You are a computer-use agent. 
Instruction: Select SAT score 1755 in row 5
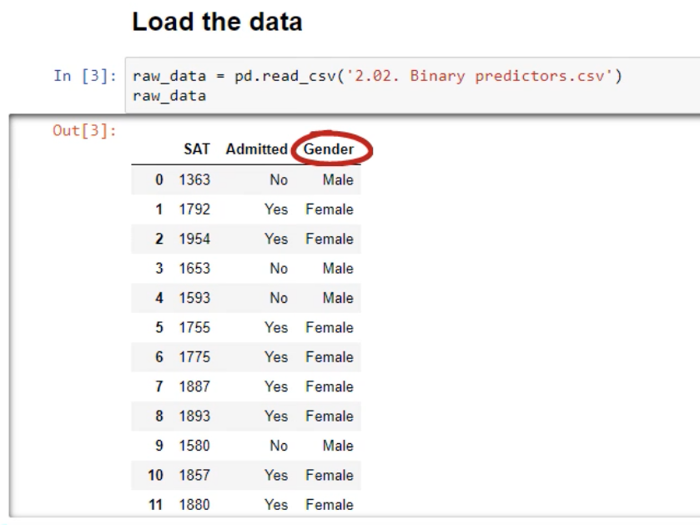point(194,328)
